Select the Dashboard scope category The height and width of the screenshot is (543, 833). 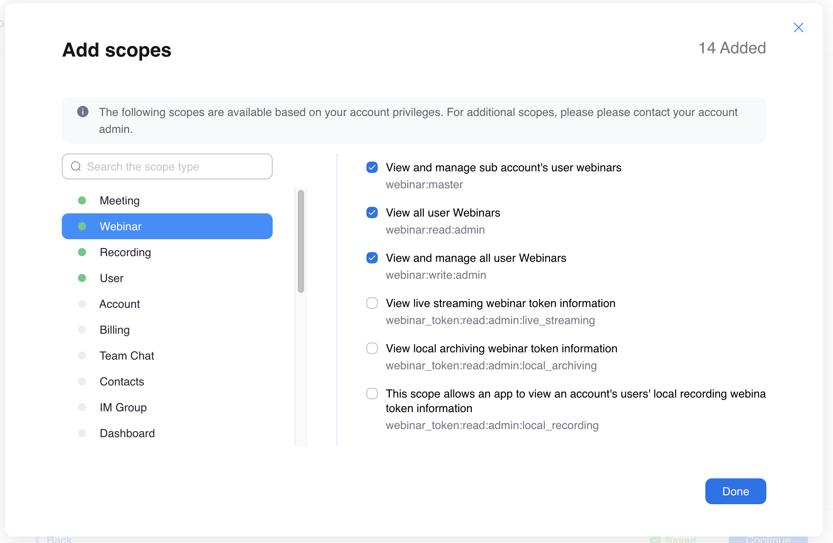tap(167, 433)
